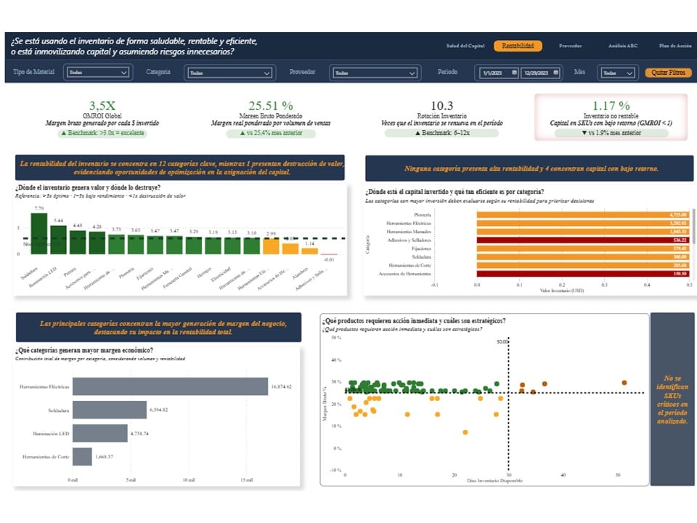
Task: Select the red Adhesivos y Selladores bar
Action: pyautogui.click(x=583, y=240)
